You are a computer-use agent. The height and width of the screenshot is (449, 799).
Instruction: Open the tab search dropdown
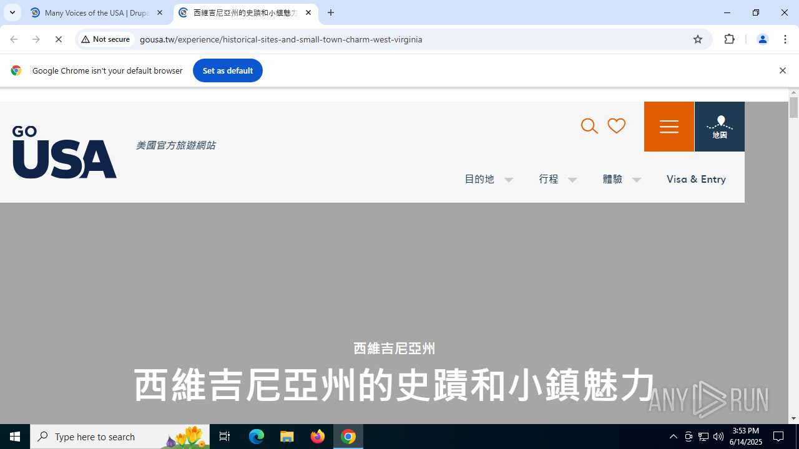pyautogui.click(x=12, y=12)
